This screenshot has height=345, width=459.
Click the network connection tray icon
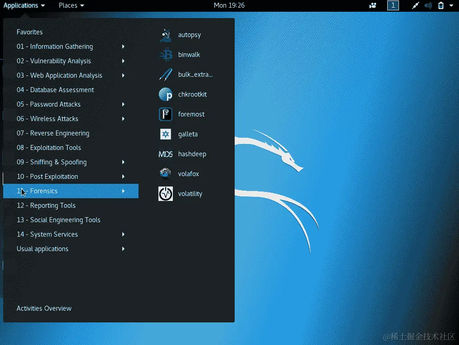415,5
